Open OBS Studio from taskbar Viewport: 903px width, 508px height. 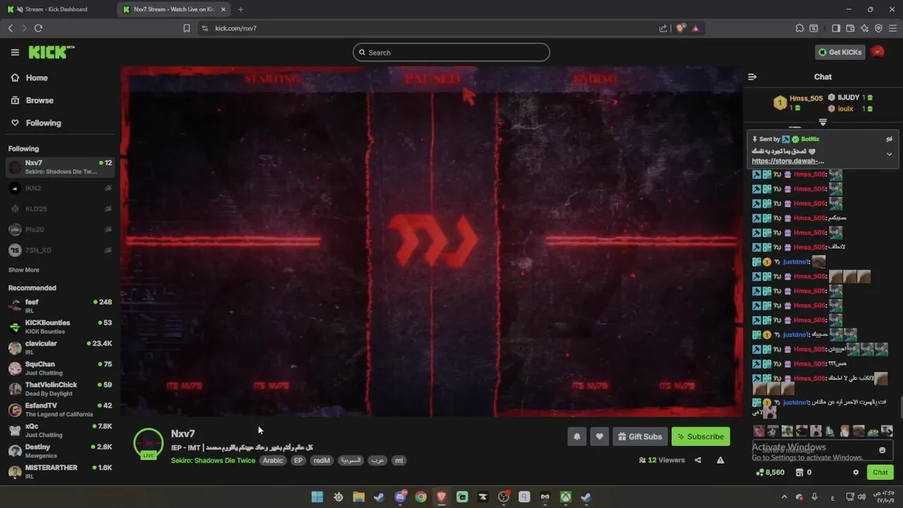point(504,497)
